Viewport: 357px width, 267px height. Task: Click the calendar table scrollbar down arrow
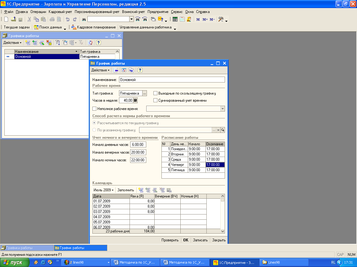223,231
